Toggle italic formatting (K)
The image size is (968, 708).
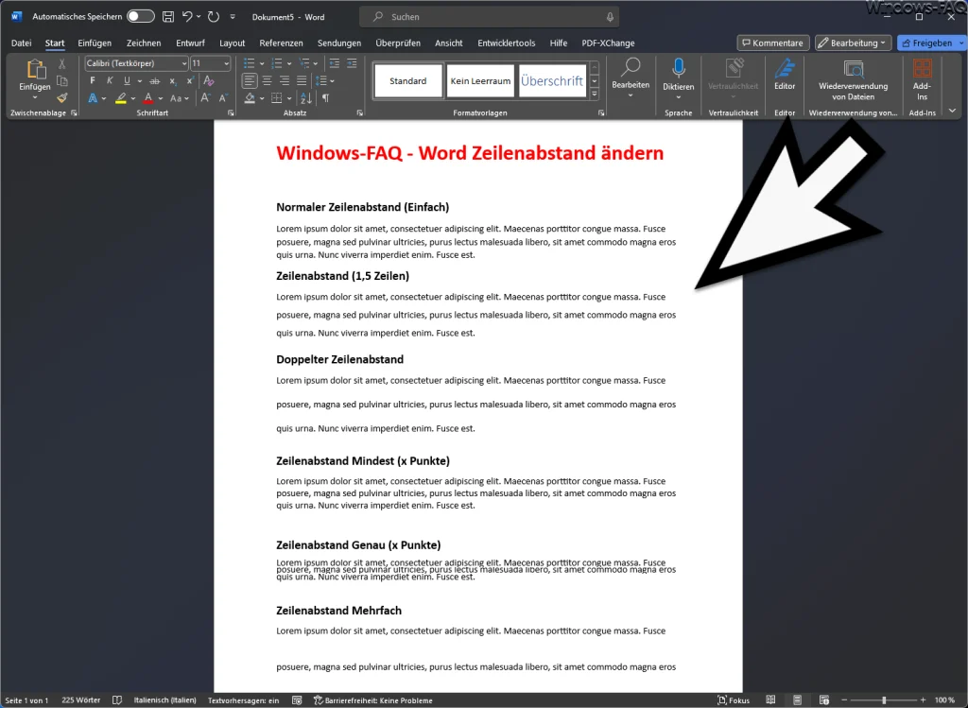point(110,81)
